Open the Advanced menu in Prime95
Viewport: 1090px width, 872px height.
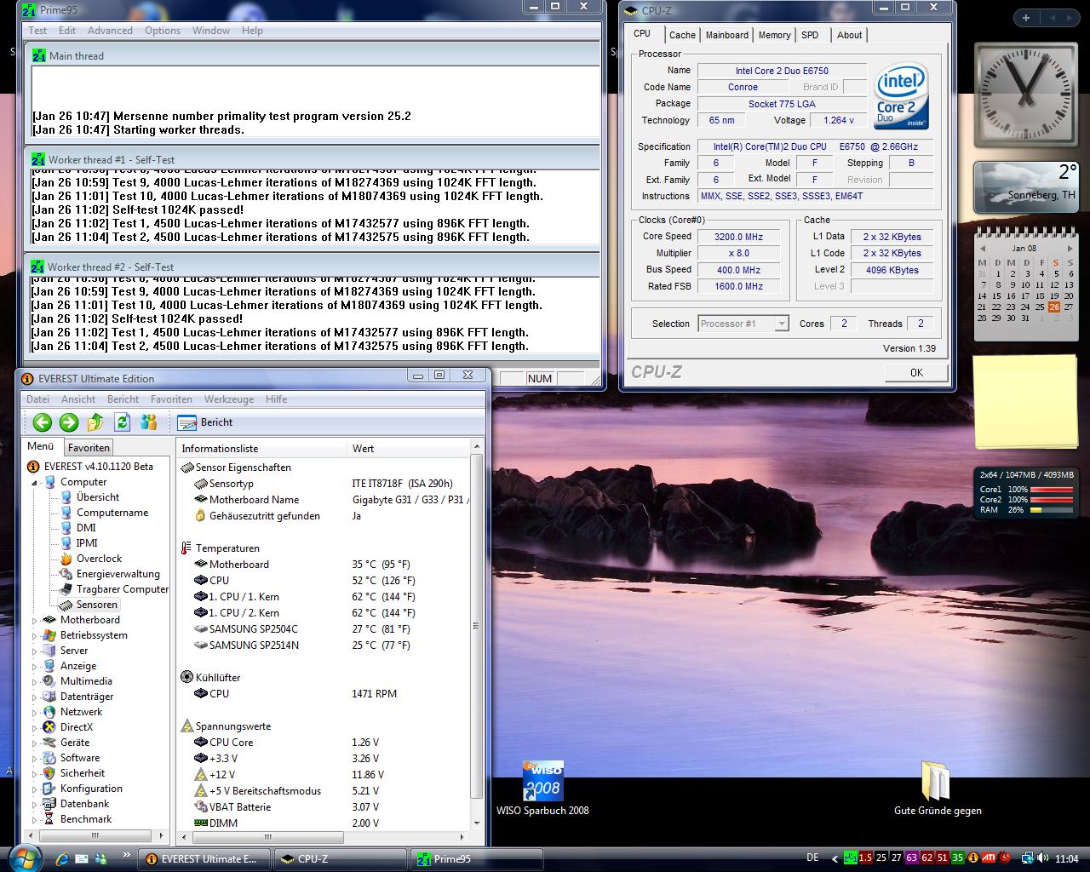click(110, 31)
